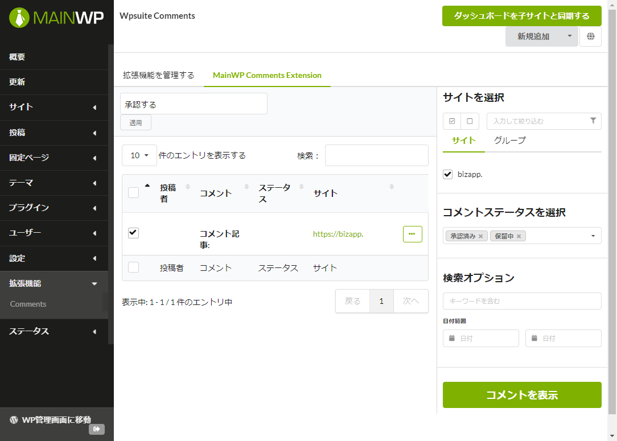Click the WordPress icon in the sidebar footer

pos(14,420)
